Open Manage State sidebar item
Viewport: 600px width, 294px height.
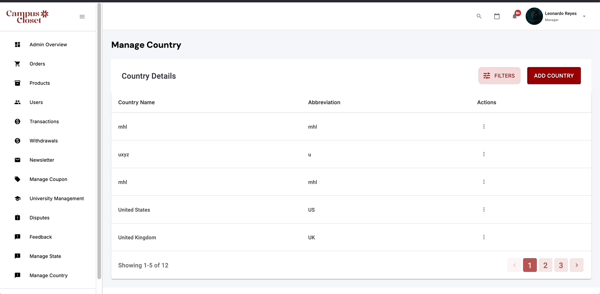click(x=45, y=256)
